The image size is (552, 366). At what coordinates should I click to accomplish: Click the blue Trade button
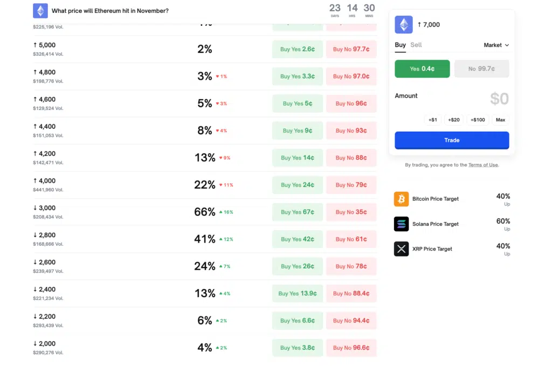pyautogui.click(x=451, y=140)
